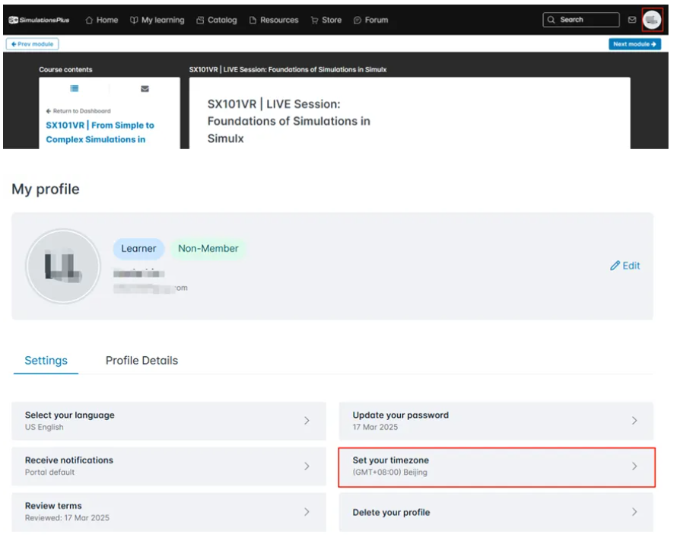The width and height of the screenshot is (677, 541).
Task: Go to My learning
Action: click(x=157, y=20)
